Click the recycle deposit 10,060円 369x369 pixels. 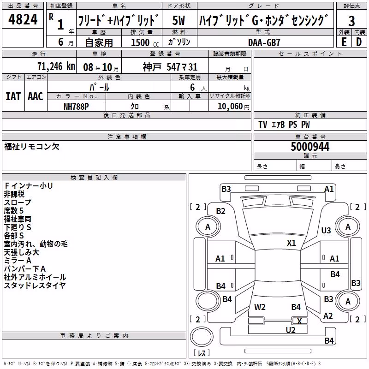[x=233, y=107]
